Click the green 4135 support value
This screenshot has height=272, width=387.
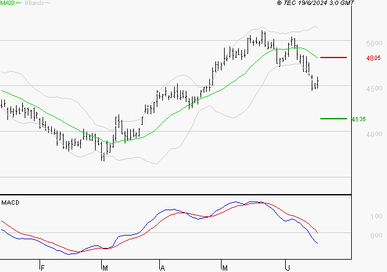359,119
